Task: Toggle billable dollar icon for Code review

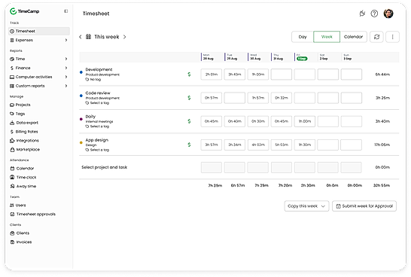Action: (x=189, y=98)
